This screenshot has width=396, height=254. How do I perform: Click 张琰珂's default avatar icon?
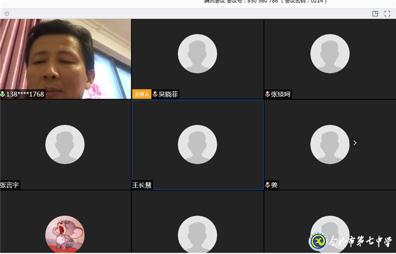tap(330, 54)
